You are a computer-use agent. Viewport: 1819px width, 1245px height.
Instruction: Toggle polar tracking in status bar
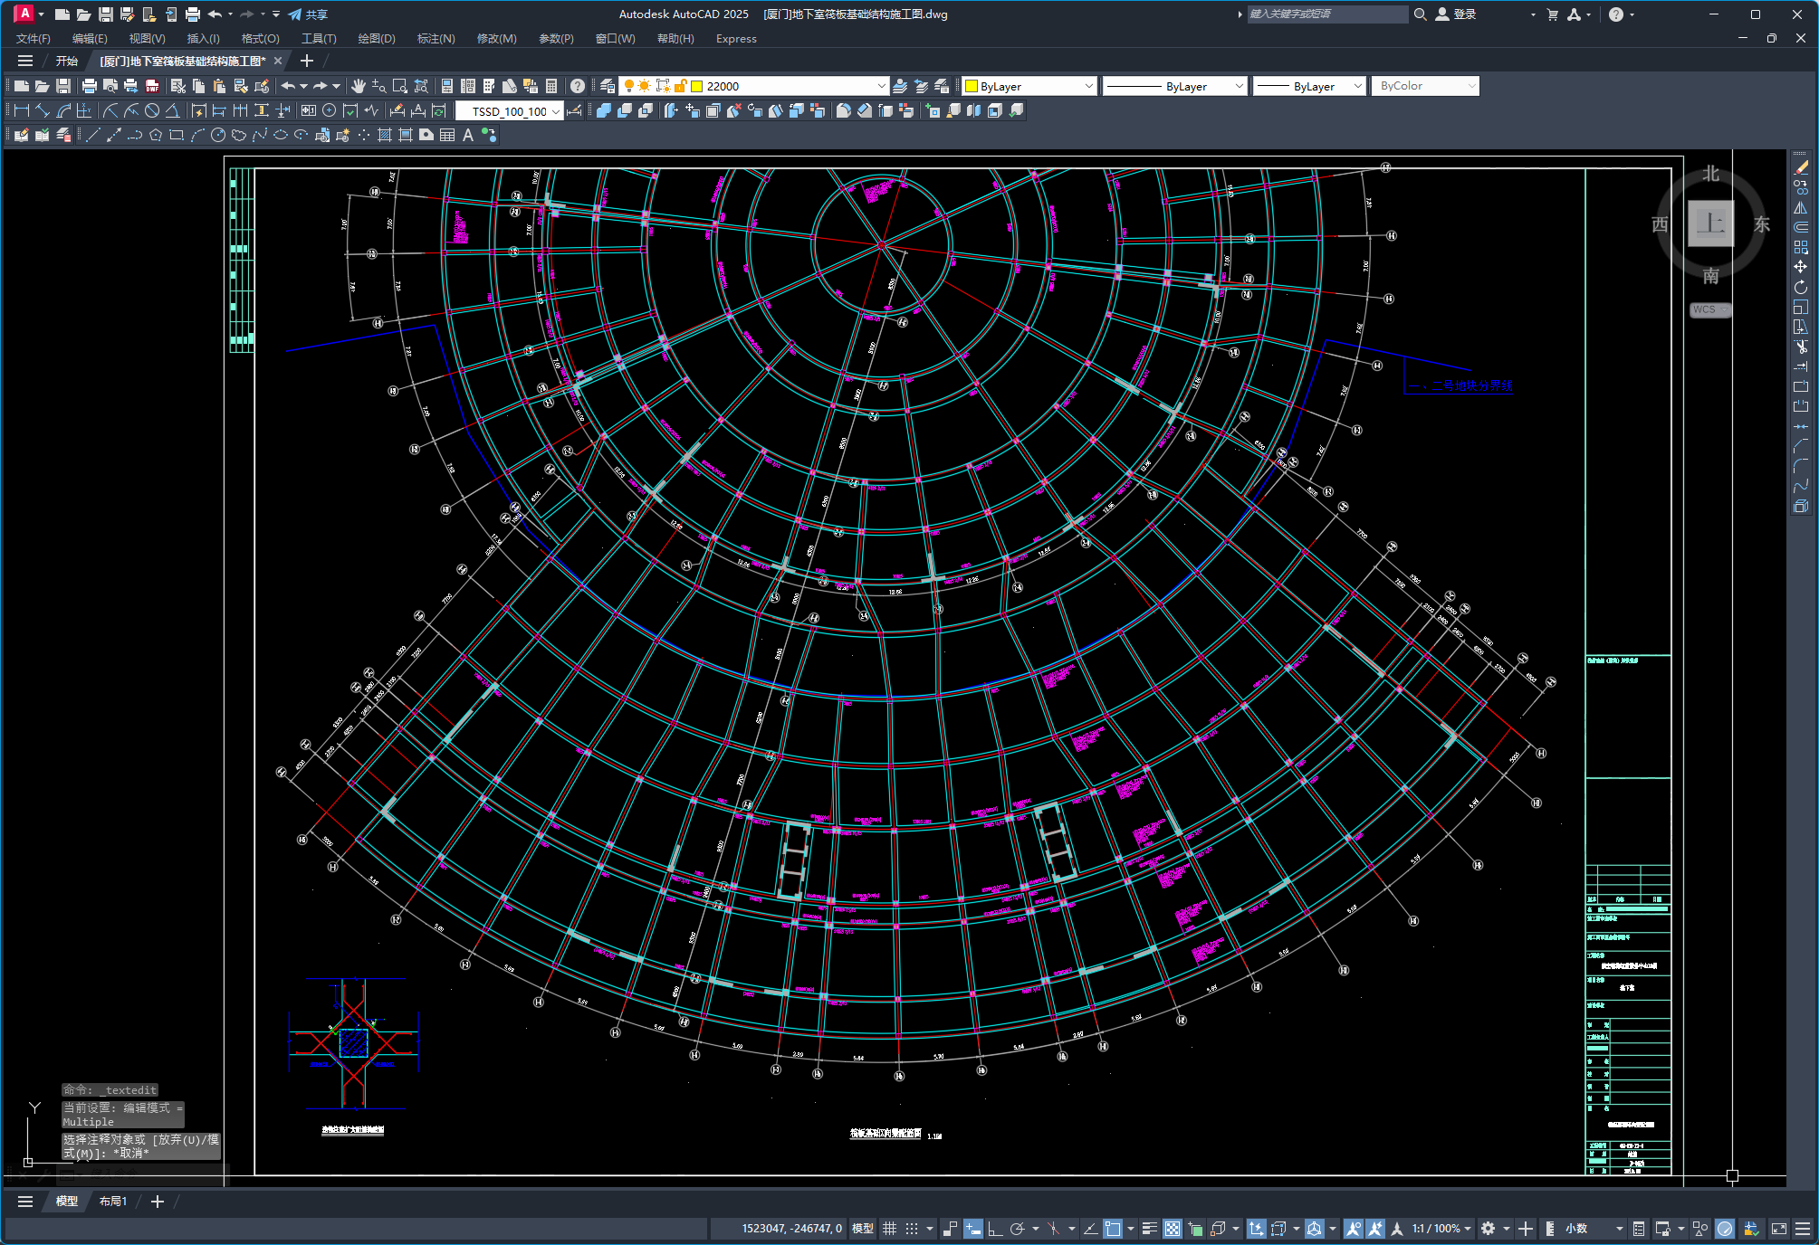point(1018,1229)
